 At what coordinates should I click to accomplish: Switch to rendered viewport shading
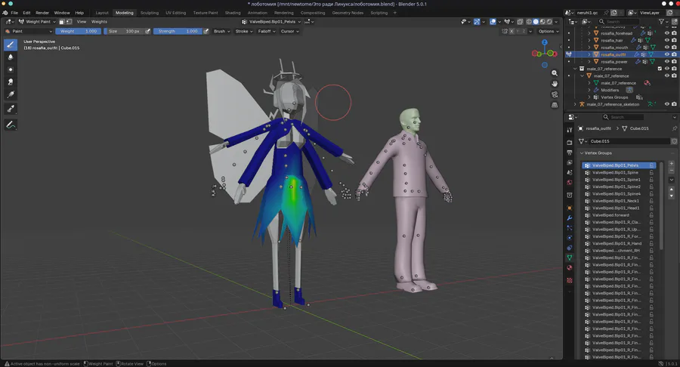tap(549, 22)
